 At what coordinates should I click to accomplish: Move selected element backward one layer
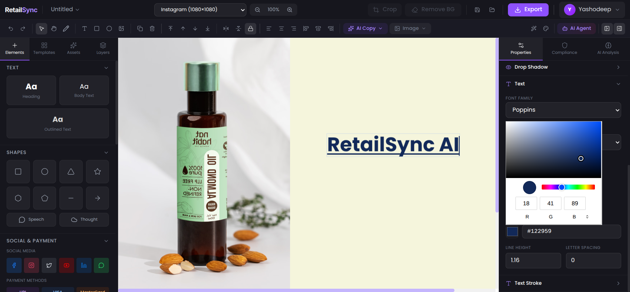pos(195,29)
